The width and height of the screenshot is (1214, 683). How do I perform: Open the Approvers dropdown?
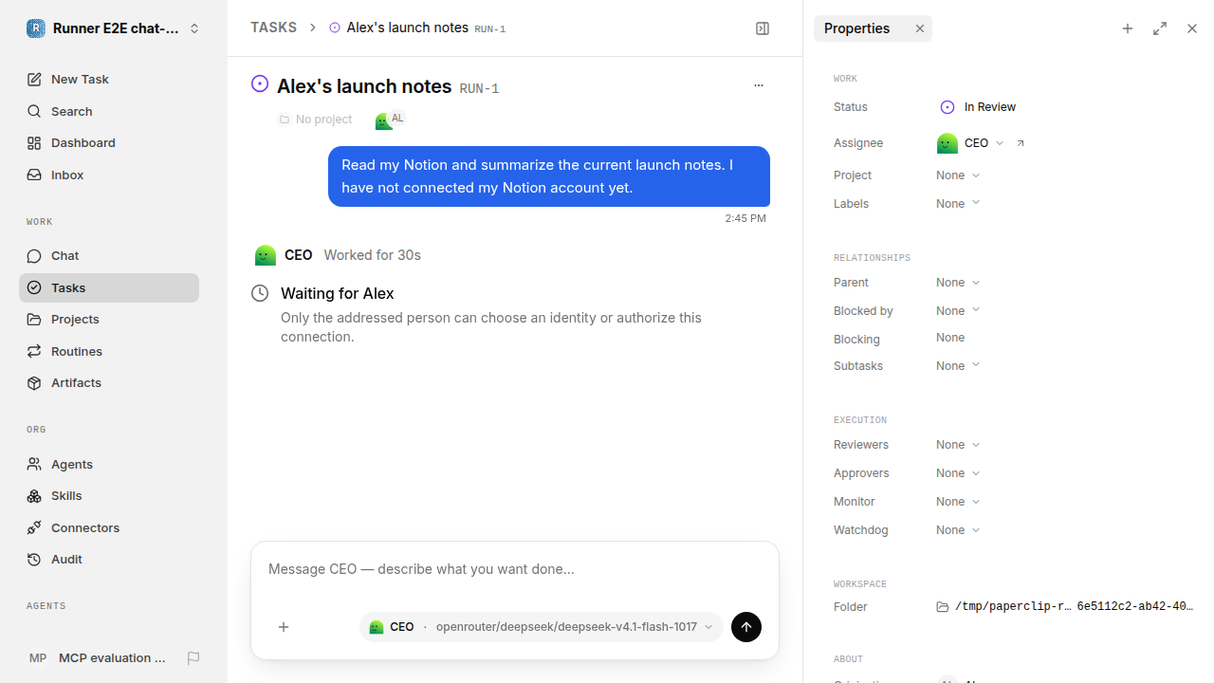pos(958,473)
